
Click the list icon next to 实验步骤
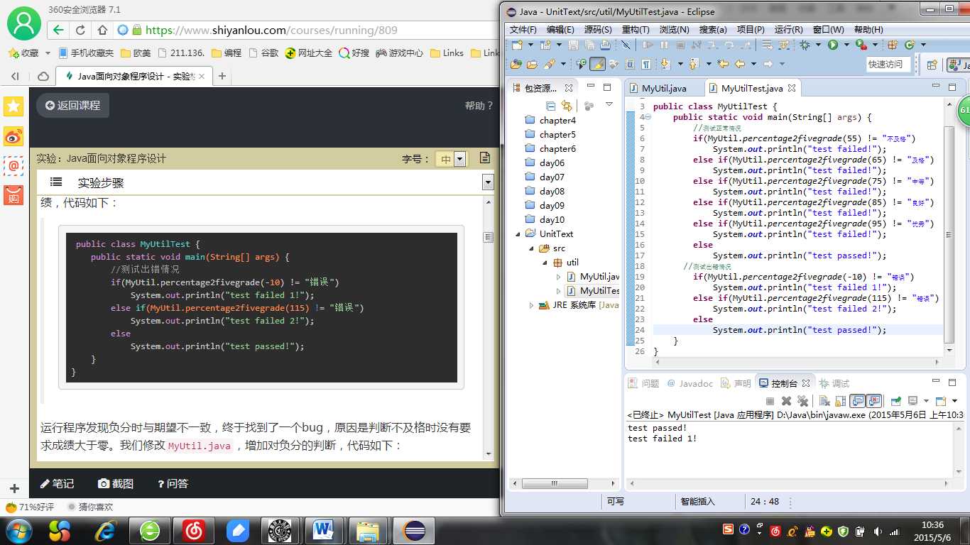[56, 182]
